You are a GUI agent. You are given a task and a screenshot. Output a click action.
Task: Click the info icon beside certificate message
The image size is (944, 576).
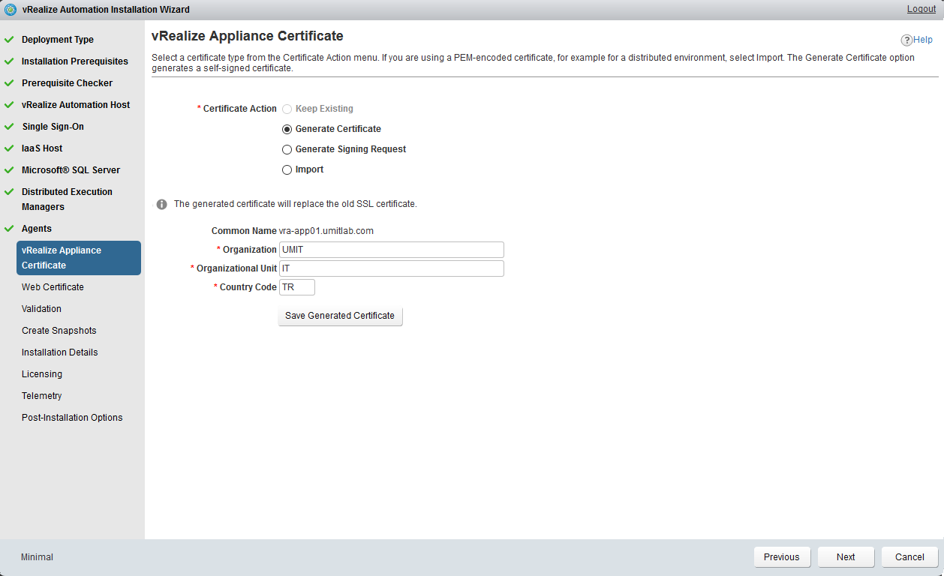click(161, 204)
